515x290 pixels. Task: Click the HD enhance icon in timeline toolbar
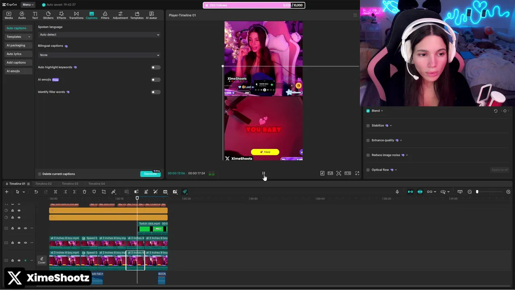point(165,192)
